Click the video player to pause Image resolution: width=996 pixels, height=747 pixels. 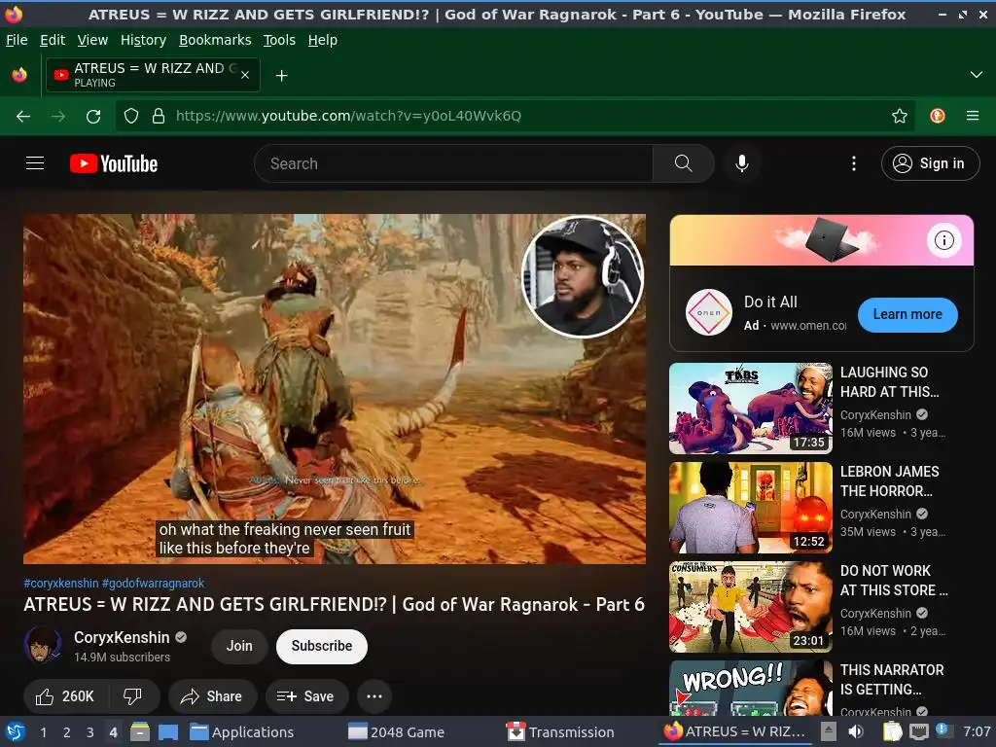[335, 389]
